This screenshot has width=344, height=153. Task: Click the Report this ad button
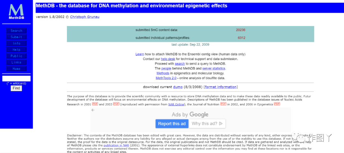point(172,124)
